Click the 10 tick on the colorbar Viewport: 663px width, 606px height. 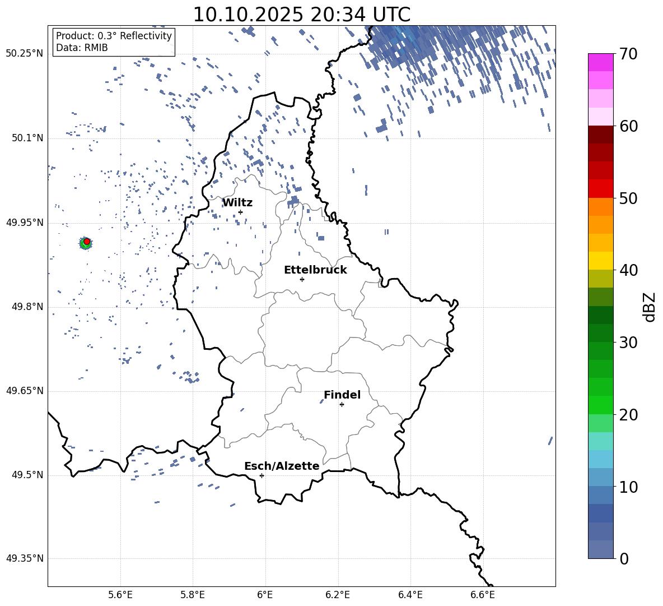click(x=628, y=487)
